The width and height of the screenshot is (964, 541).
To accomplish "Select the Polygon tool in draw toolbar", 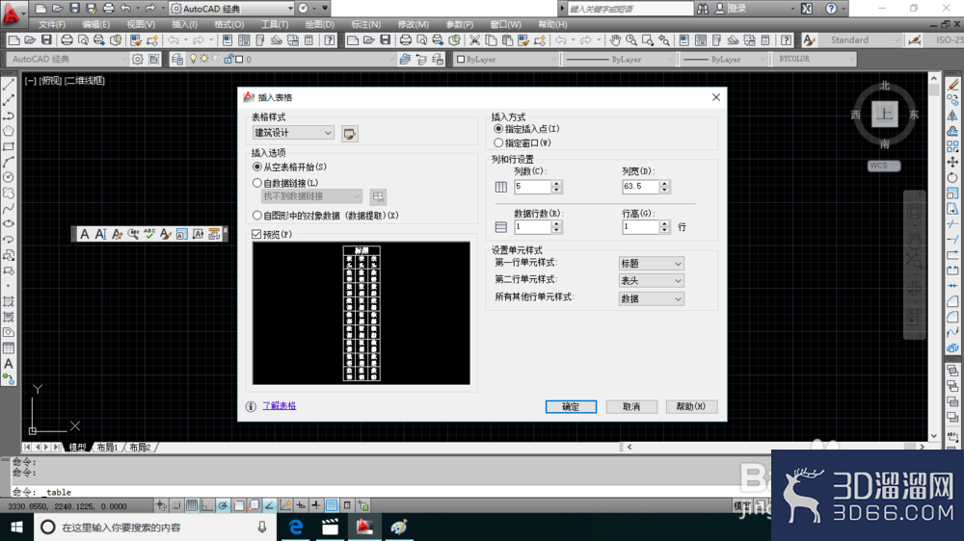I will click(x=9, y=131).
